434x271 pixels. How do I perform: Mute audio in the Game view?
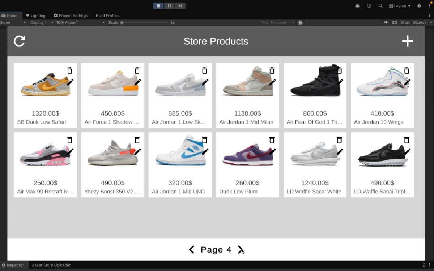386,22
